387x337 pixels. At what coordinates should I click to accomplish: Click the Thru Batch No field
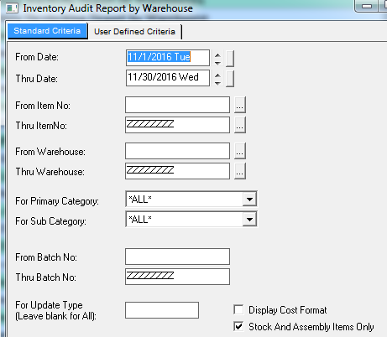pyautogui.click(x=177, y=277)
